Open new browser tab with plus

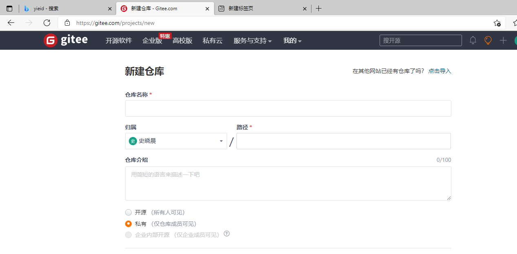click(x=319, y=9)
